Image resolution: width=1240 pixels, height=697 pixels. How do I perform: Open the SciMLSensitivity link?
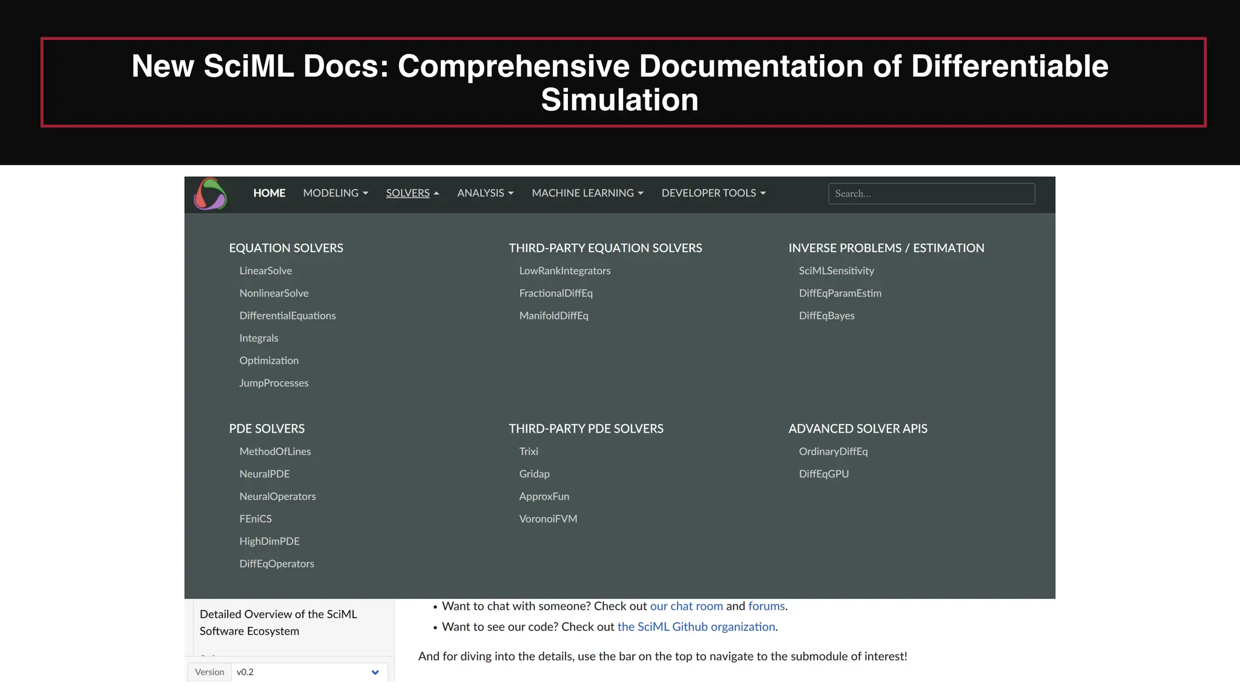point(836,270)
